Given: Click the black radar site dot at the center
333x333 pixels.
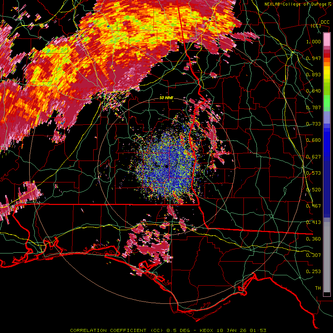Looking at the screenshot, I should 167,166.
